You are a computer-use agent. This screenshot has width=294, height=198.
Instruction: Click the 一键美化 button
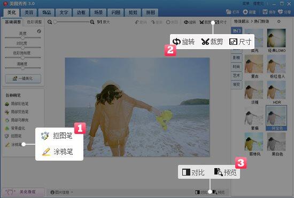click(x=23, y=78)
